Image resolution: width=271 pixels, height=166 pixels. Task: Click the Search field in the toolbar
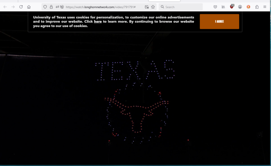tap(180, 7)
